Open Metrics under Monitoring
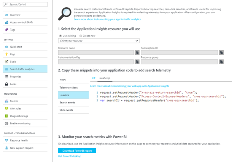The image size is (232, 162). [x=25, y=101]
